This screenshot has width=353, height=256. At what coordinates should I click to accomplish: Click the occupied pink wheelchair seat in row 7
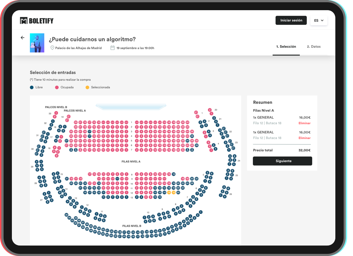click(80, 150)
